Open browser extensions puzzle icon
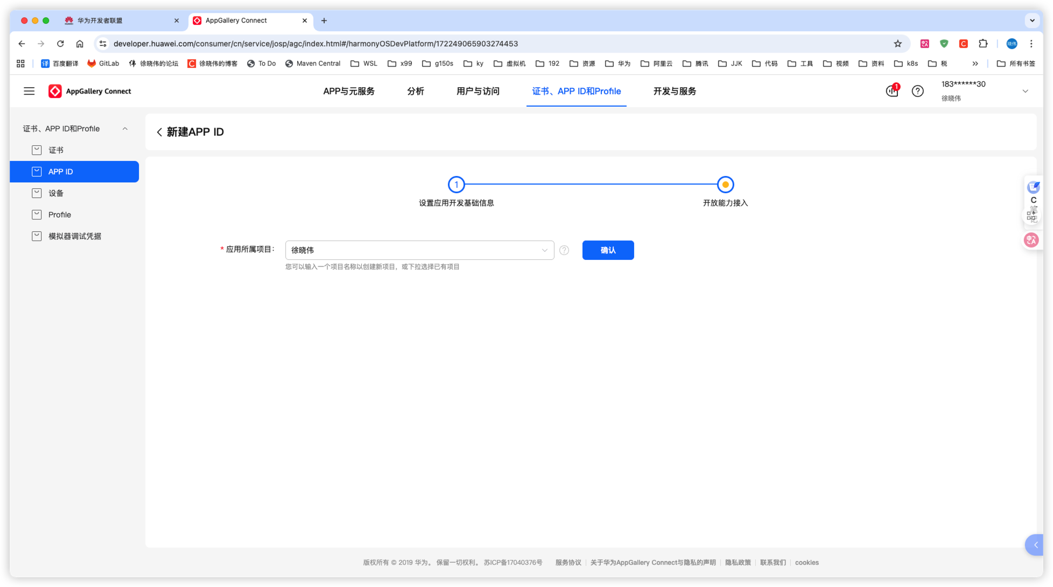This screenshot has height=587, width=1053. tap(983, 44)
